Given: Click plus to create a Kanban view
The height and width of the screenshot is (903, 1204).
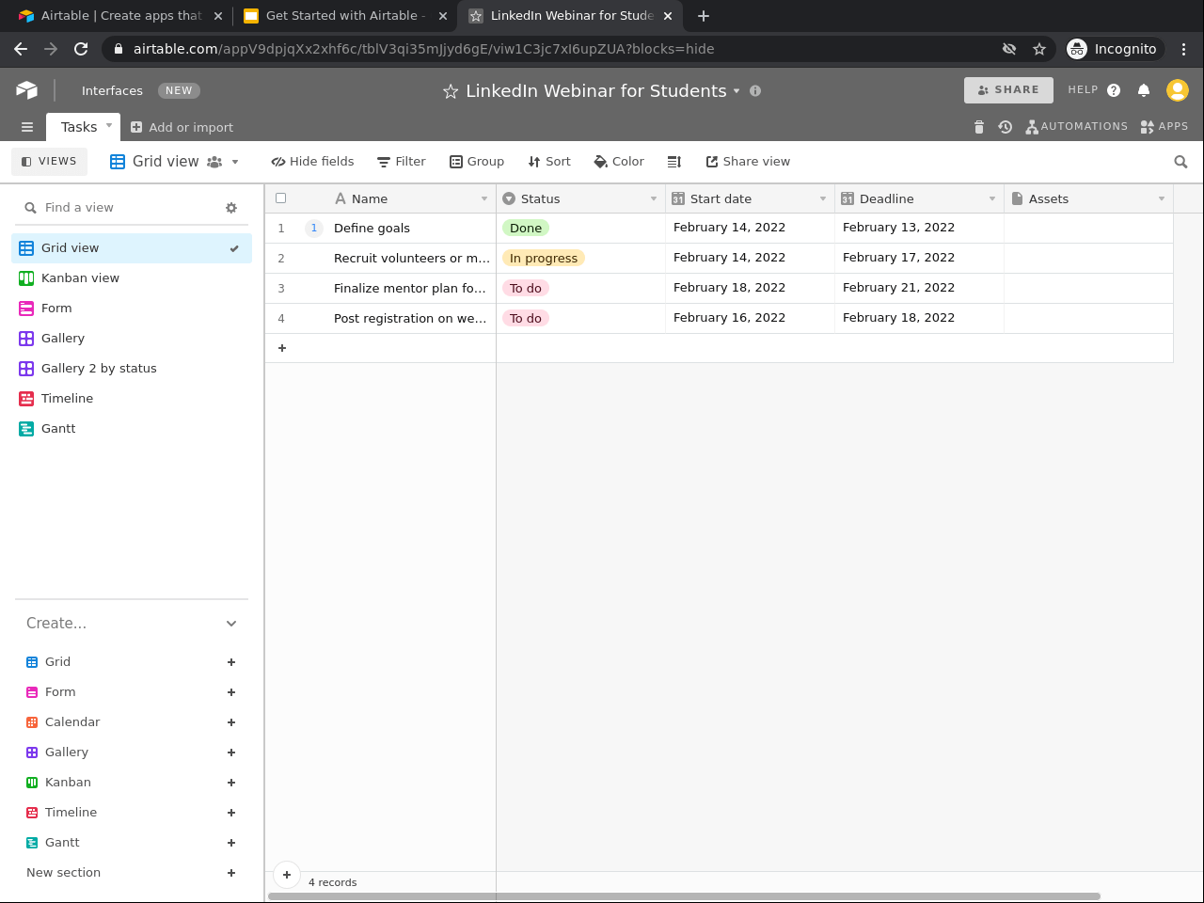Looking at the screenshot, I should [x=231, y=783].
